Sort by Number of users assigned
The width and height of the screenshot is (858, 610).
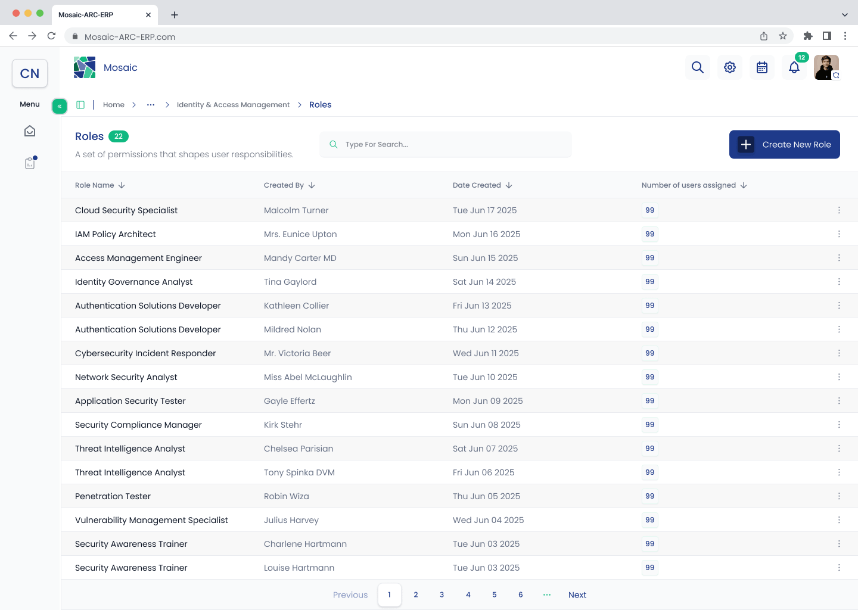(694, 185)
